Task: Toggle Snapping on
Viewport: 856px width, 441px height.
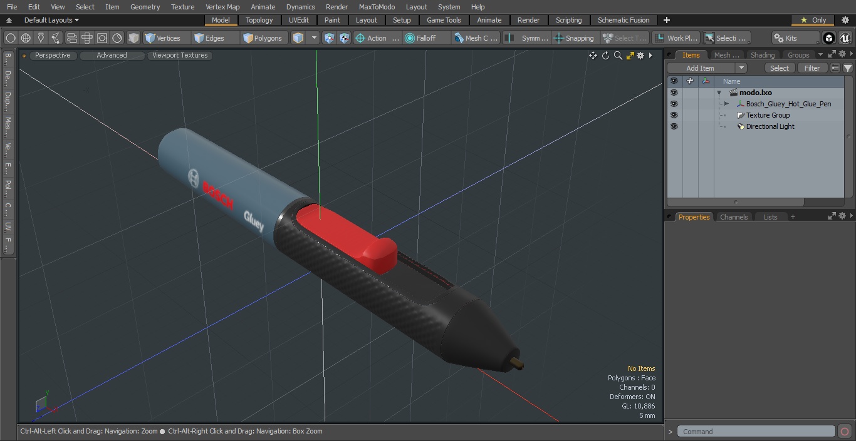Action: pyautogui.click(x=573, y=38)
